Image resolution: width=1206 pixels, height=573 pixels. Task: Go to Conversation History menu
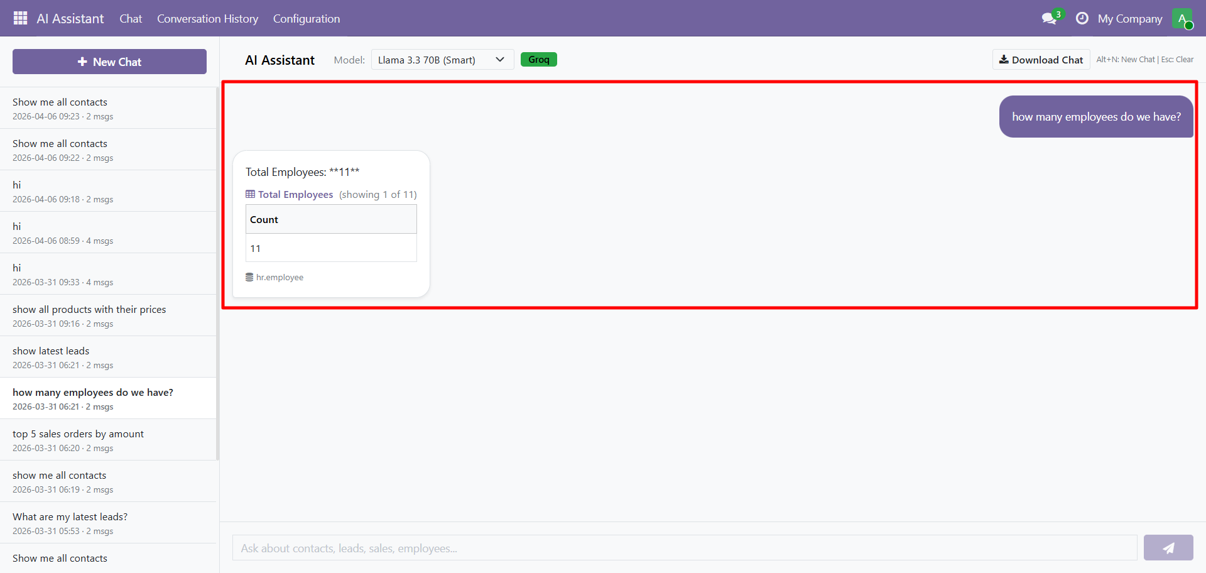(207, 19)
